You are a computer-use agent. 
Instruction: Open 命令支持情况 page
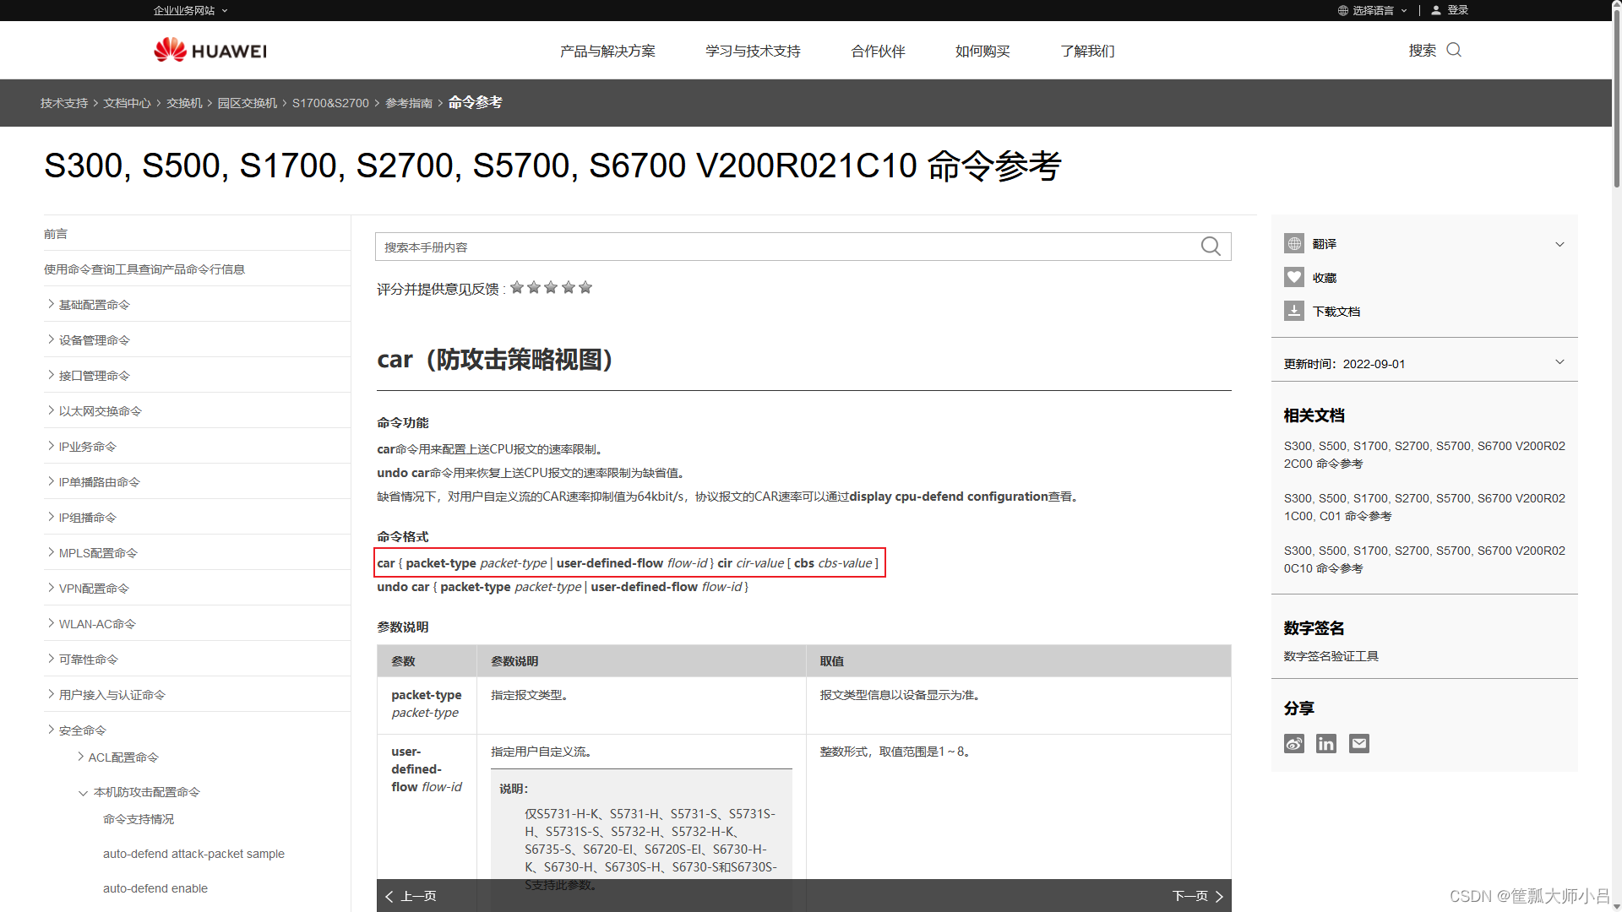point(139,818)
